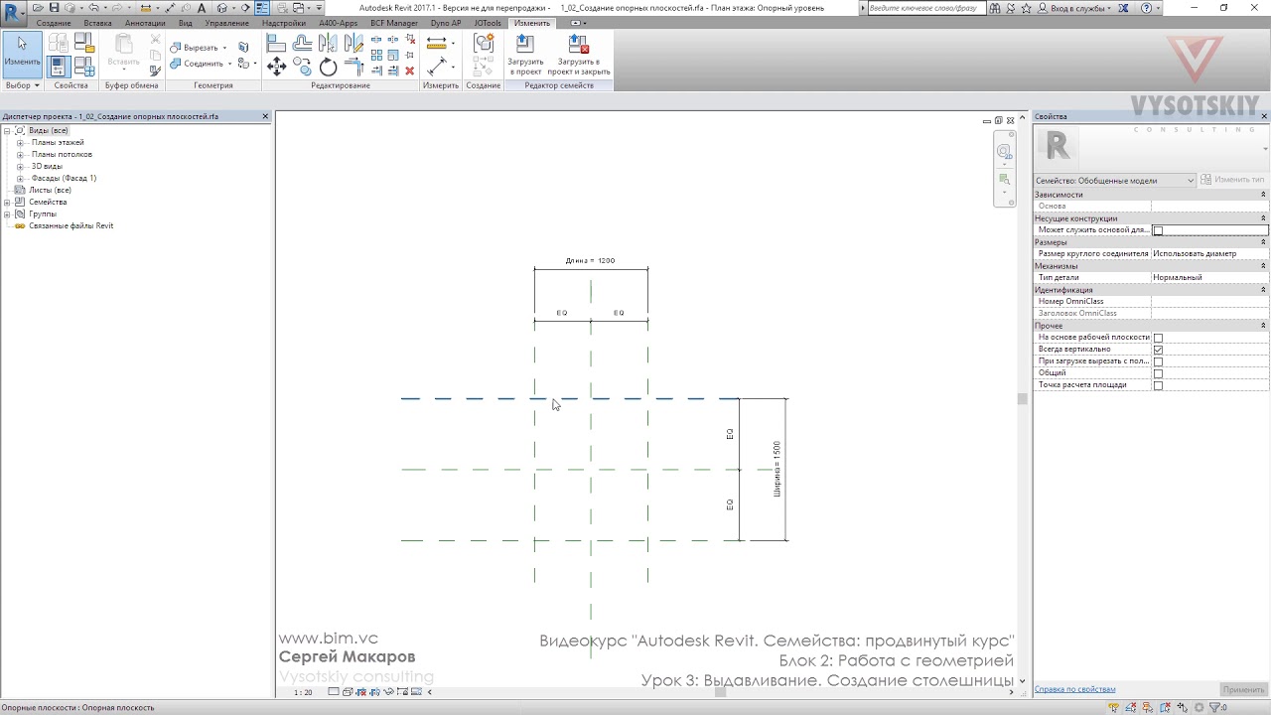Click the favorites star icon in InfoCenter

[1026, 8]
